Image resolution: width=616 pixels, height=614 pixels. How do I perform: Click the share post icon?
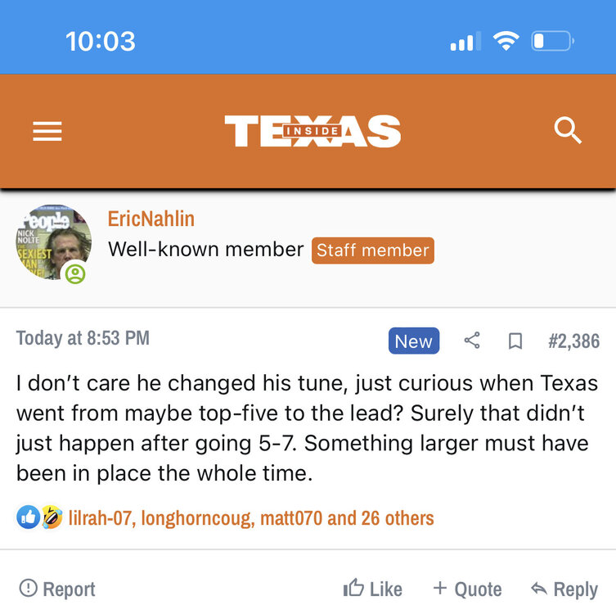pos(472,341)
